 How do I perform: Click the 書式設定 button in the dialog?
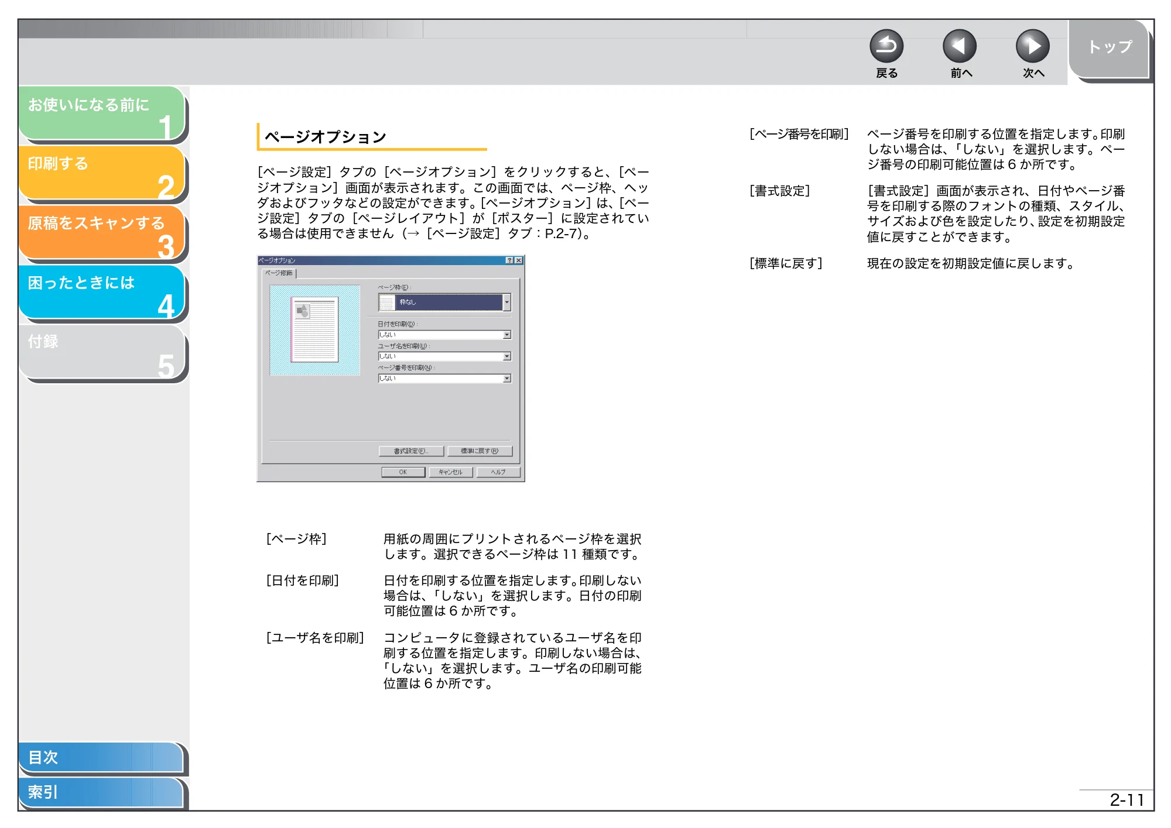click(411, 451)
